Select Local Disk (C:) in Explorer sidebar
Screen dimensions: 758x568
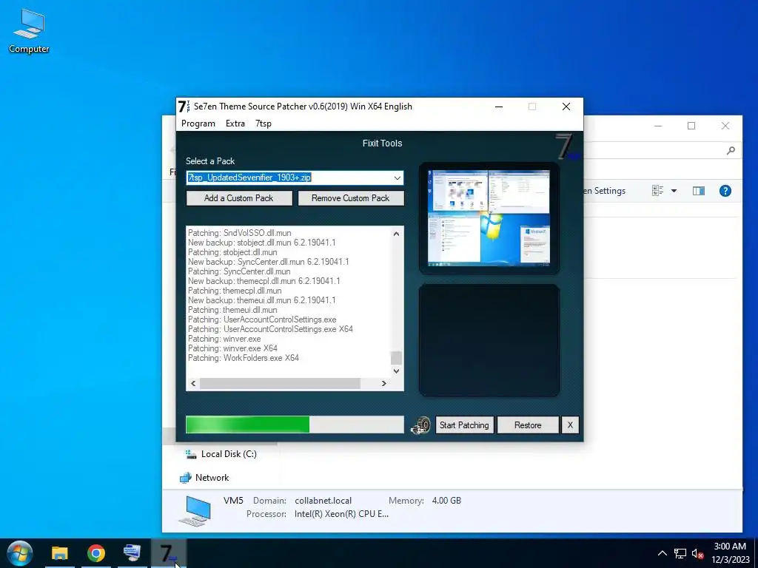(221, 454)
